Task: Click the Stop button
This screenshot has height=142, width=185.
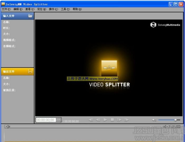Action: coord(112,120)
